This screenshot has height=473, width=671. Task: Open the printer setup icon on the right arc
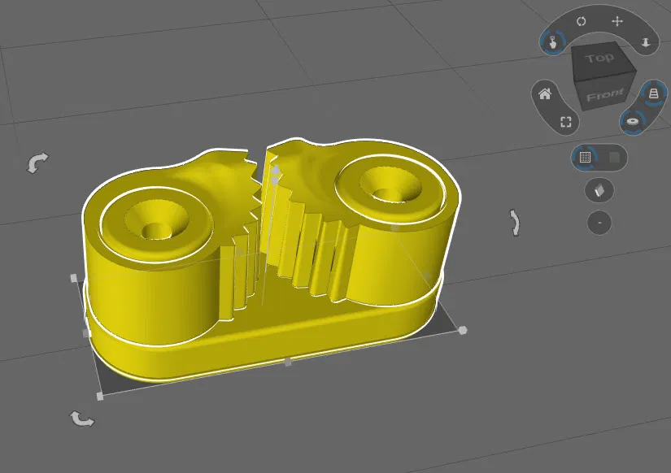point(656,94)
